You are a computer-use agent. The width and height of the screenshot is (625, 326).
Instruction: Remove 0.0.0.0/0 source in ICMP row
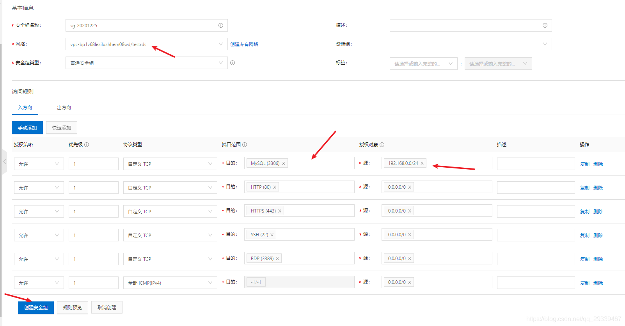tap(410, 282)
